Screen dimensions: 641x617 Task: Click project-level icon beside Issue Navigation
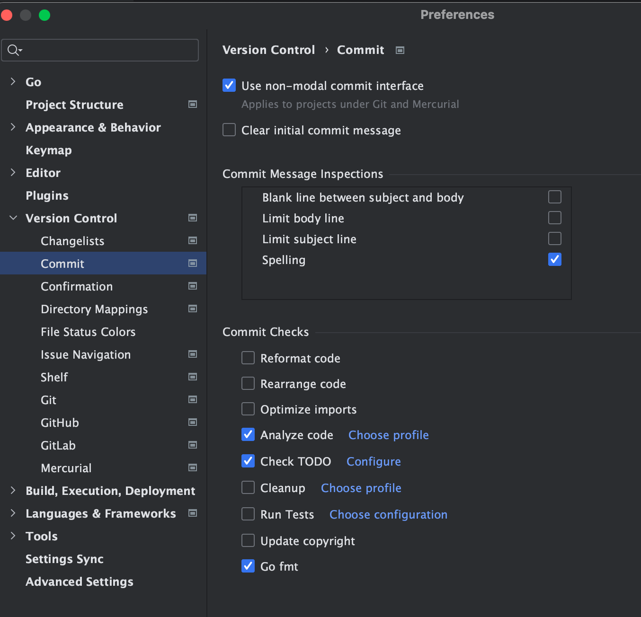pos(193,354)
